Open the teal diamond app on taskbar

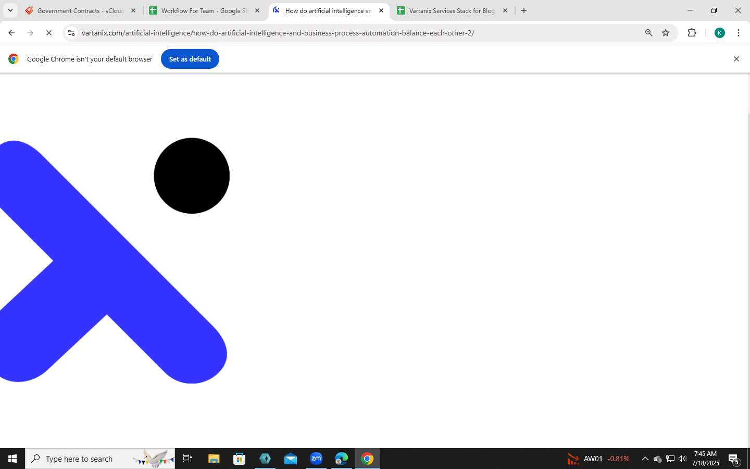click(x=265, y=459)
